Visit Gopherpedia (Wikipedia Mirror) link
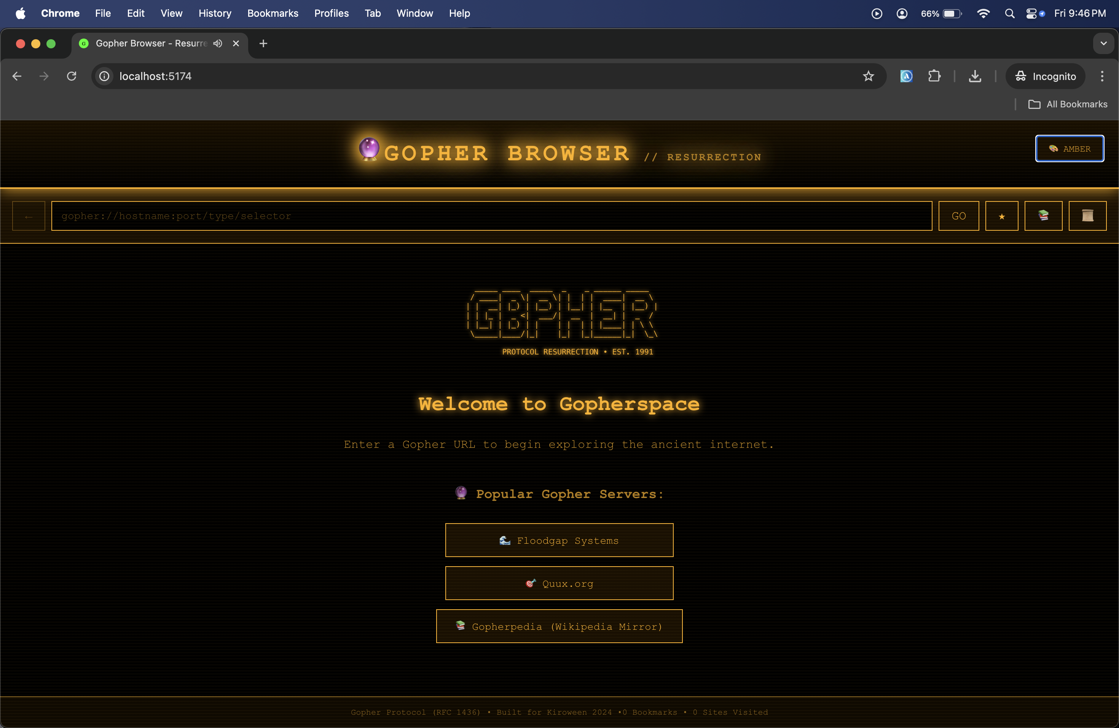Screen dimensions: 1119x728 pyautogui.click(x=559, y=626)
